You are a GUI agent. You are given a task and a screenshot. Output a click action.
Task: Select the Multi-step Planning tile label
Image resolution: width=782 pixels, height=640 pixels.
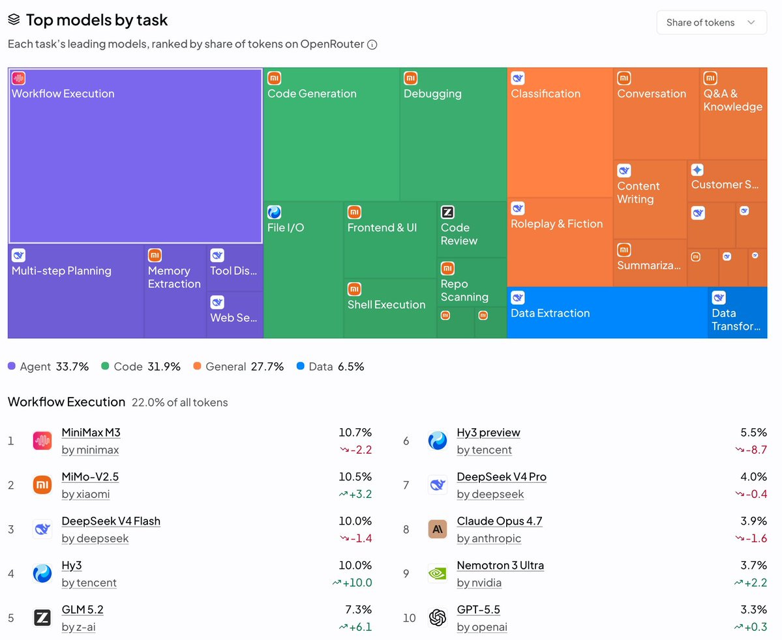click(x=61, y=270)
